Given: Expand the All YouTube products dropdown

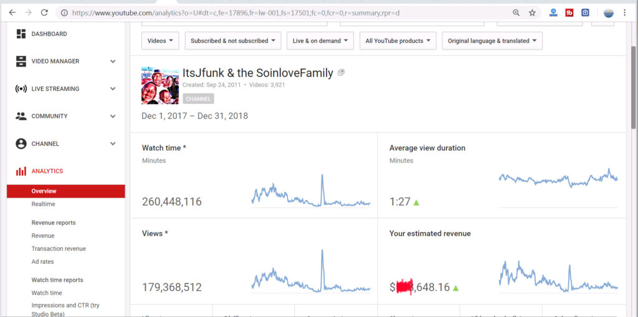Looking at the screenshot, I should (398, 41).
